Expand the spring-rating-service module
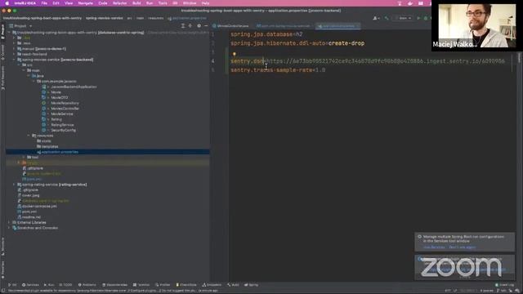This screenshot has height=294, width=523. point(14,185)
